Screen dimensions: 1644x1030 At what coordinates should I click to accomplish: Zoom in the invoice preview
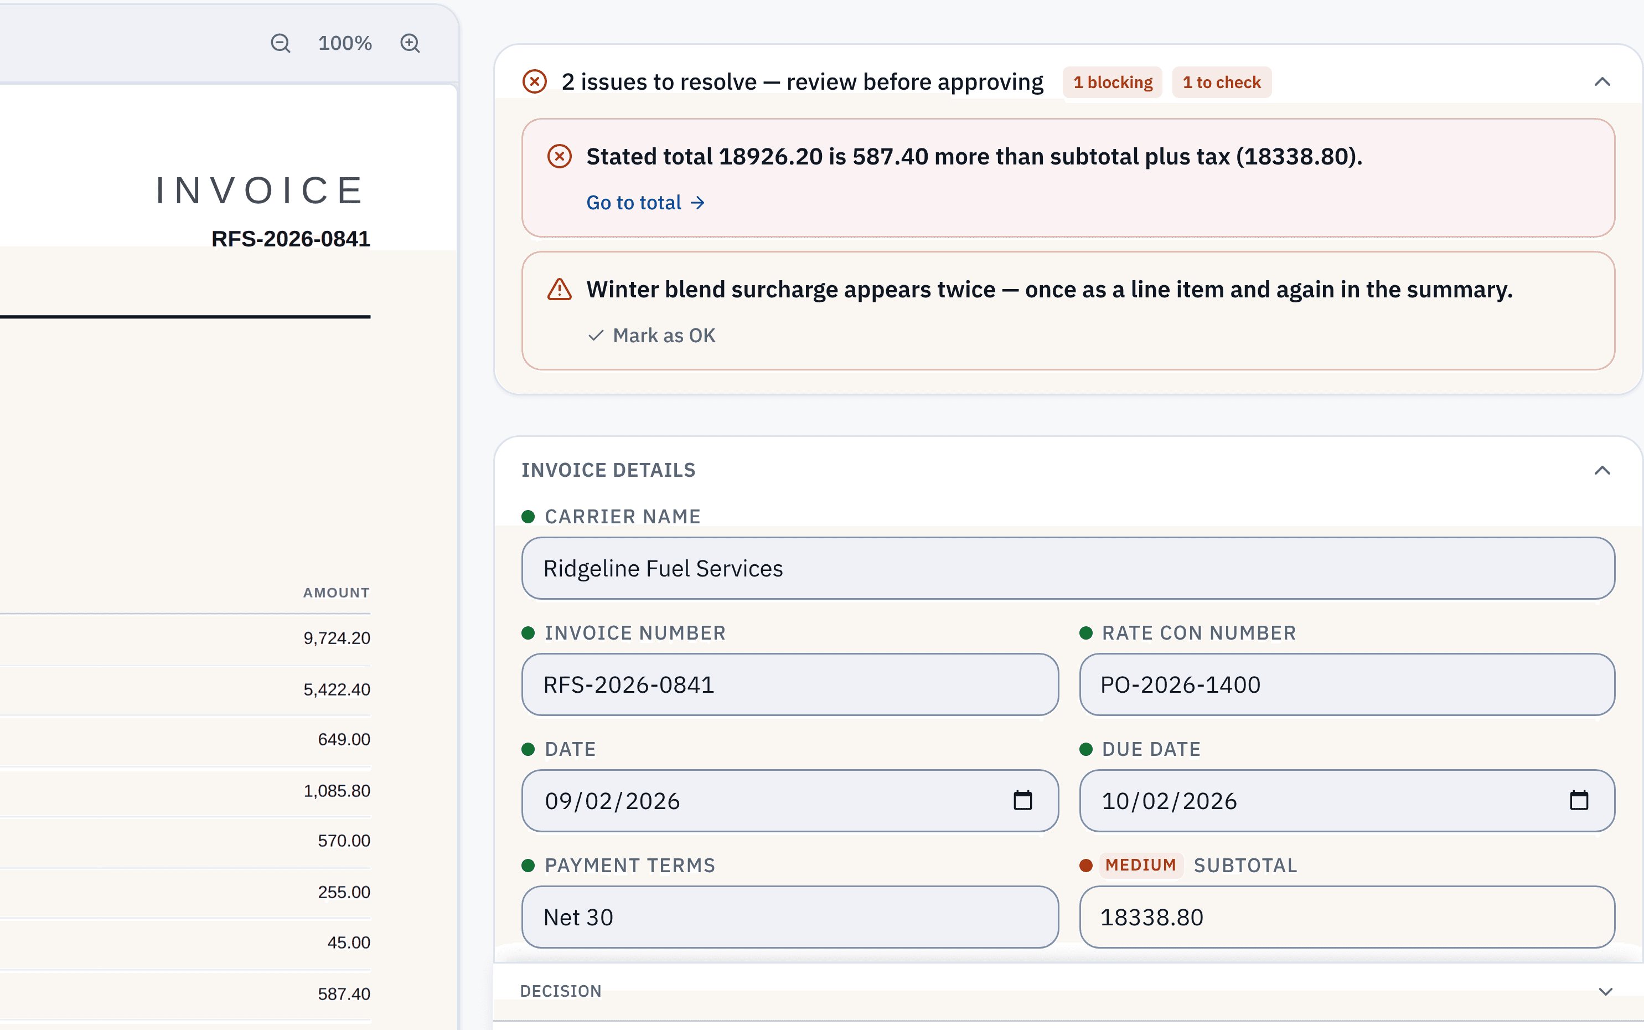[410, 44]
